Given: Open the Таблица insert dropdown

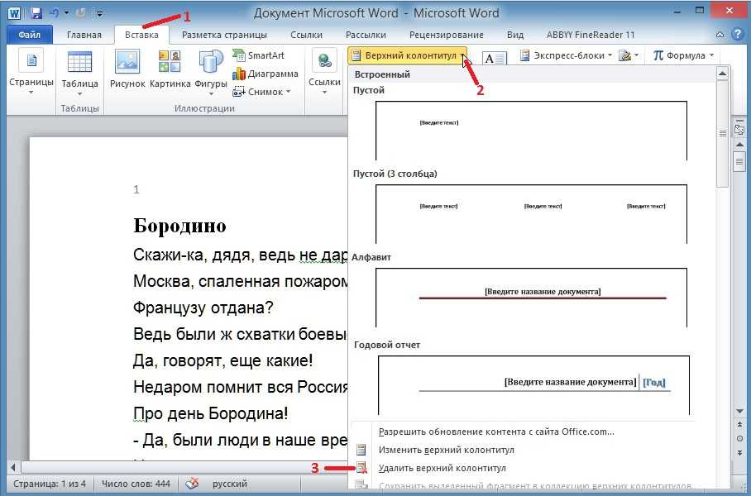Looking at the screenshot, I should click(x=80, y=73).
